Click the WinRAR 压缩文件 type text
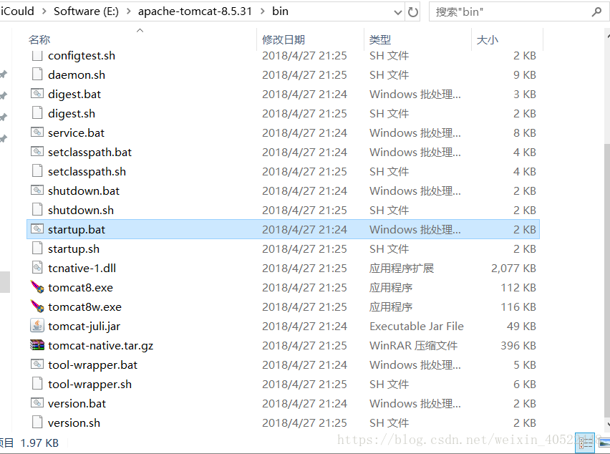 (413, 346)
